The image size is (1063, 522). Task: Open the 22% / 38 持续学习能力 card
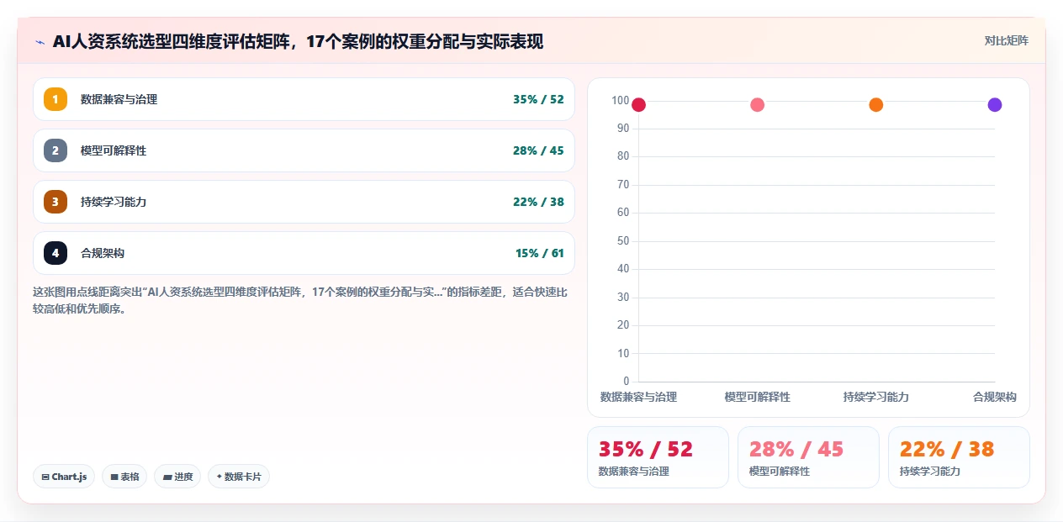click(x=959, y=457)
